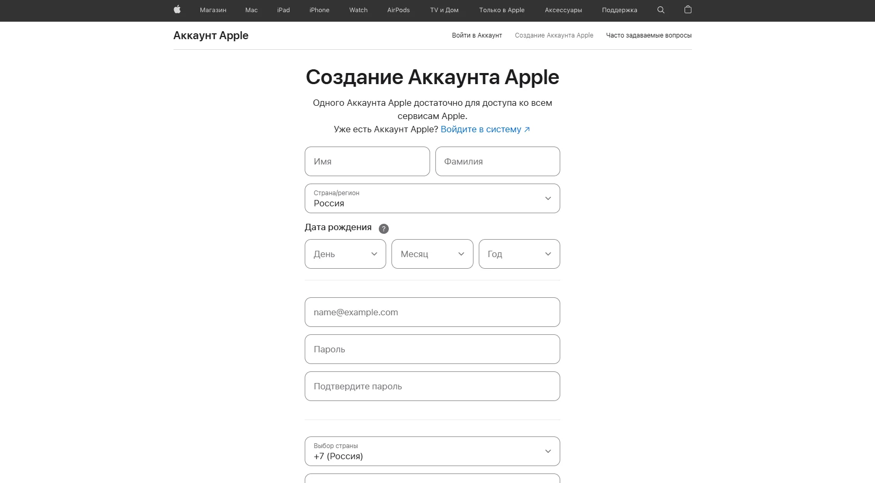The height and width of the screenshot is (483, 875).
Task: Open the Watch menu item
Action: point(359,10)
